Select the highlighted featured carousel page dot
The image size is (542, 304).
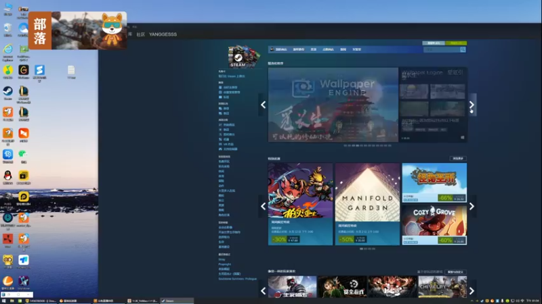[358, 145]
